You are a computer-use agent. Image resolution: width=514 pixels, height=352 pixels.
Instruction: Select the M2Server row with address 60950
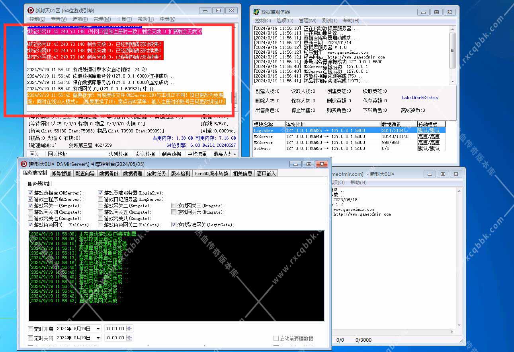[x=349, y=142]
